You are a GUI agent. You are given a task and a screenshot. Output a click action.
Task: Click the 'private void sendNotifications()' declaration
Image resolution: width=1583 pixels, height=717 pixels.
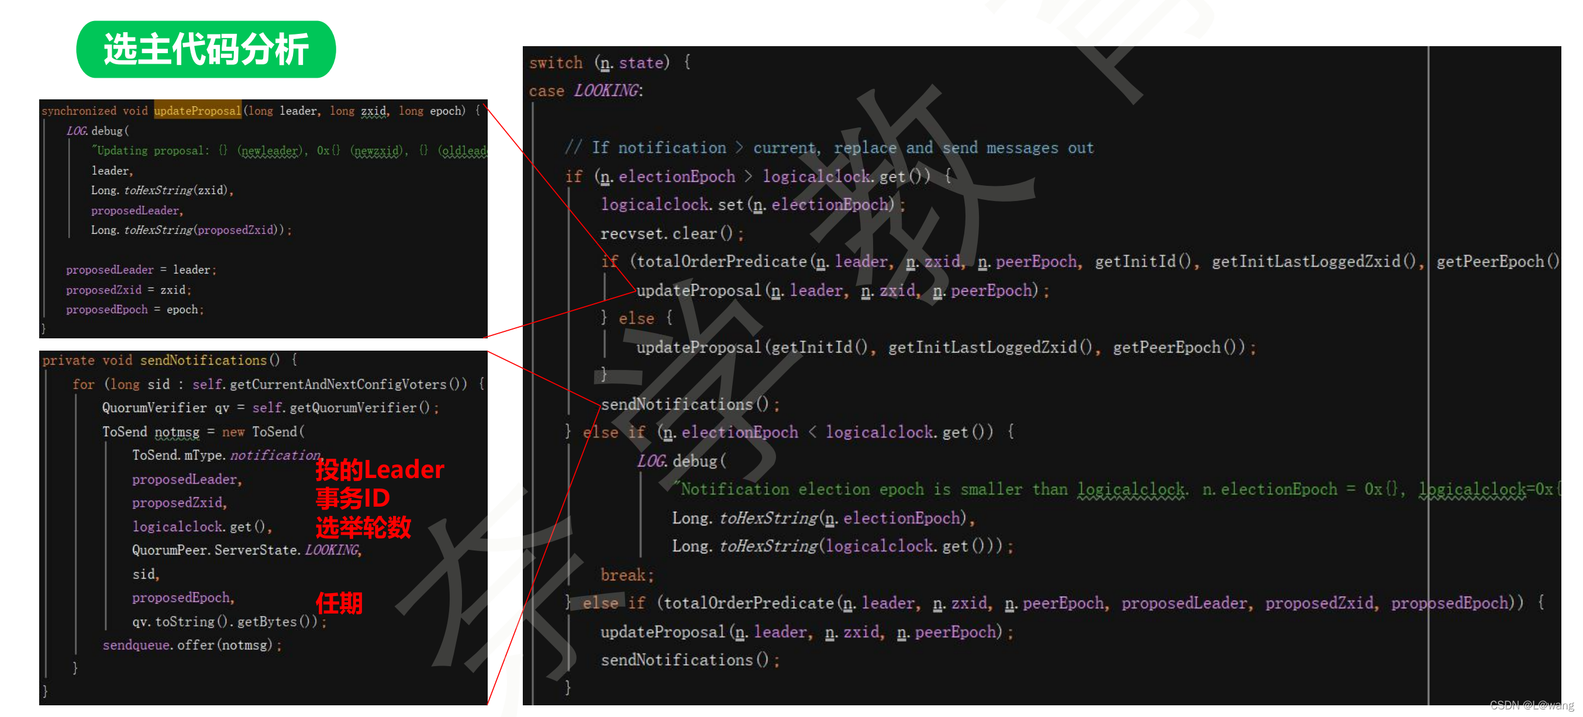point(161,360)
